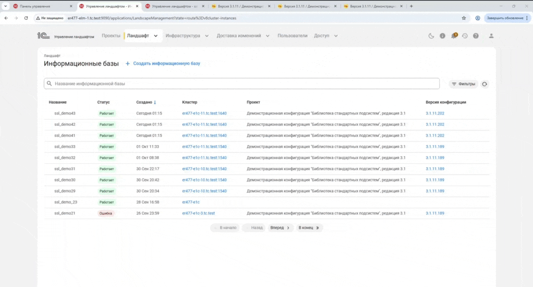Open notifications bell icon
This screenshot has height=287, width=533.
click(453, 35)
